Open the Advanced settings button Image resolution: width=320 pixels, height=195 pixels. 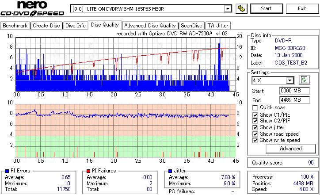pyautogui.click(x=291, y=149)
